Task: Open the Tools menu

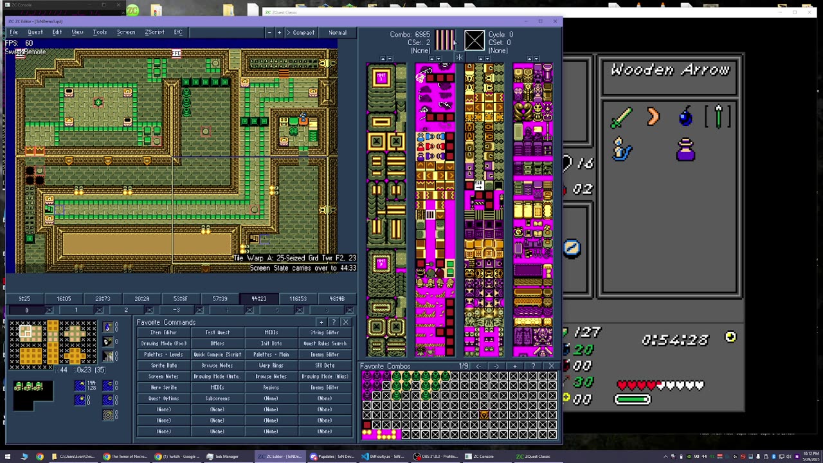Action: coord(100,32)
